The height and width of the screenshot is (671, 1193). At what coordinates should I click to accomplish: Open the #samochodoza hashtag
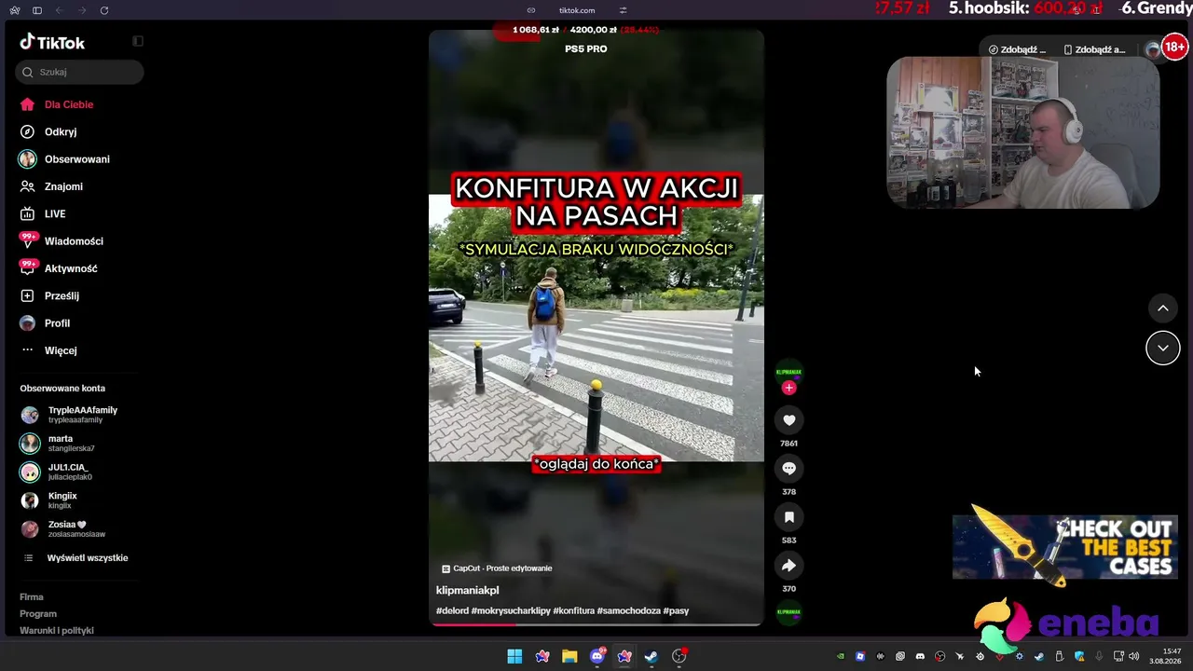pyautogui.click(x=629, y=611)
